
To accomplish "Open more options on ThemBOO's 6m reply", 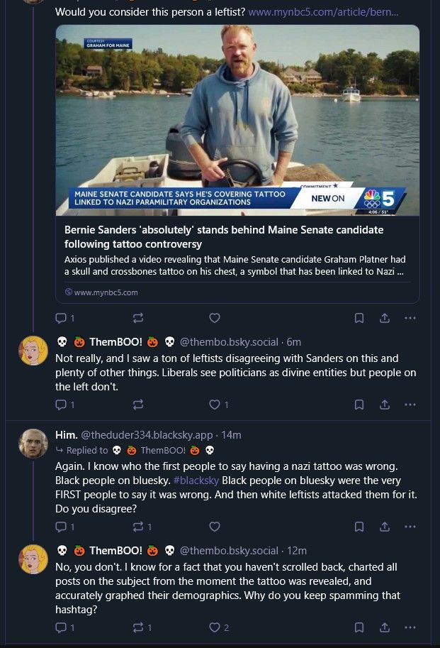I will pyautogui.click(x=410, y=405).
